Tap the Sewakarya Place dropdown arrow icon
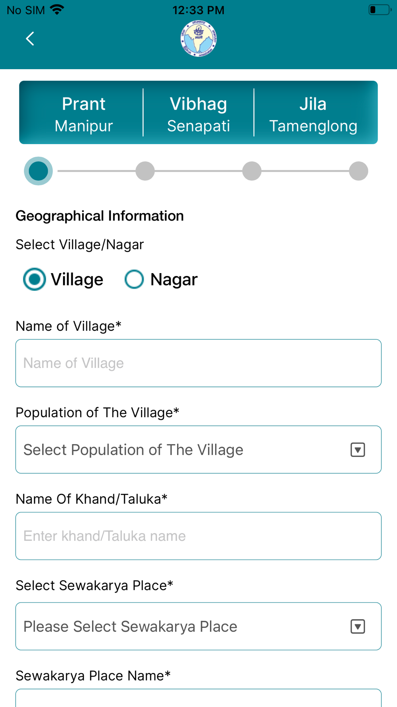Screen dimensions: 397x707 click(x=358, y=627)
